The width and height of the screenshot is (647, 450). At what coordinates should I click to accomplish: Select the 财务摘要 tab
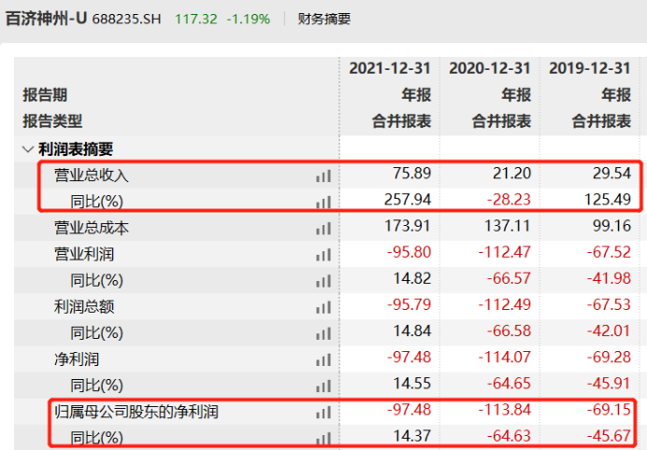click(x=324, y=19)
